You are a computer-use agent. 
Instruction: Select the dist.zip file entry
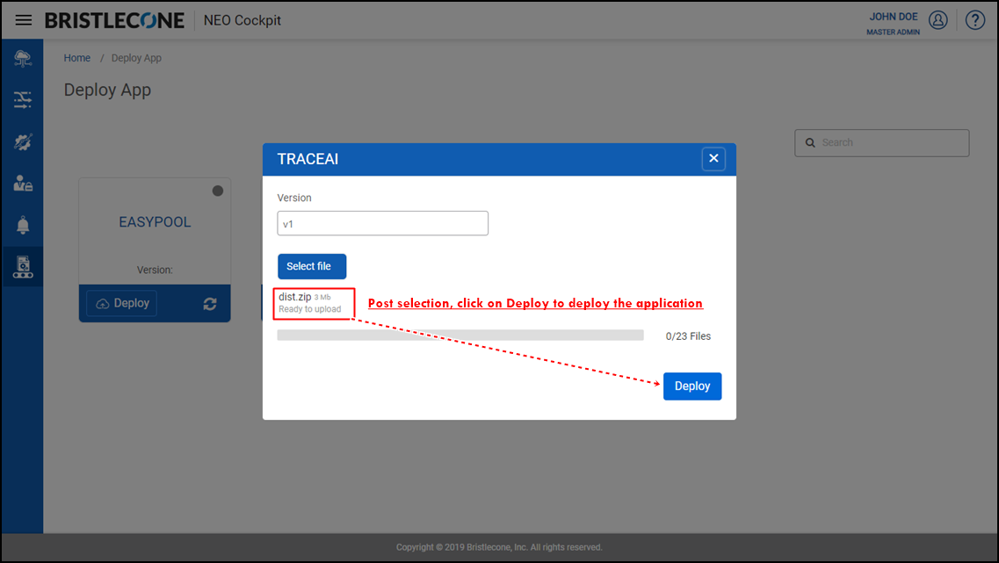click(x=314, y=303)
